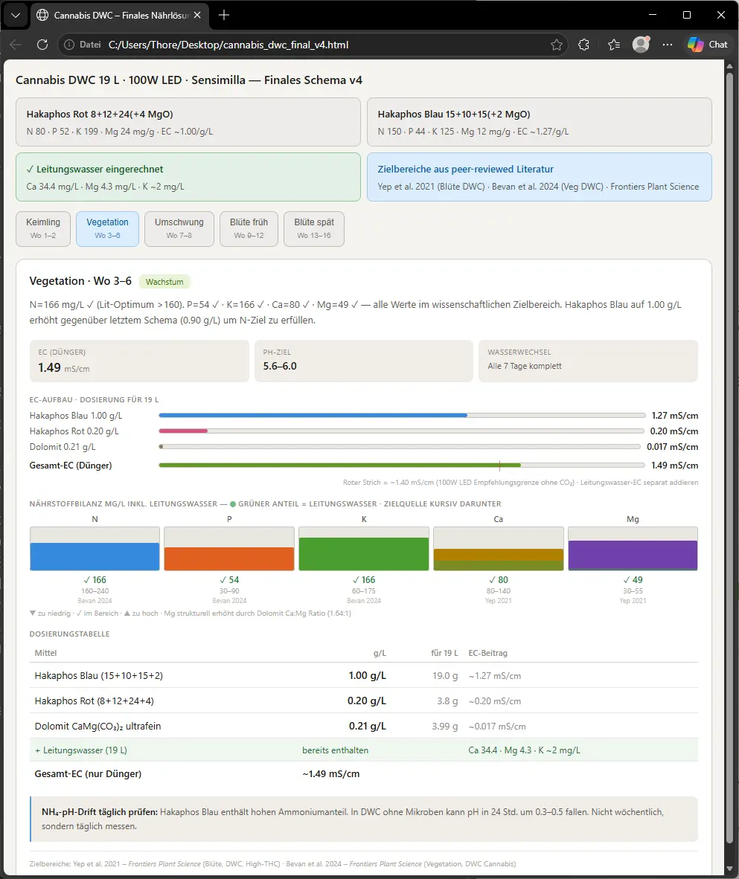Open the Copilot Chat button

[x=707, y=45]
